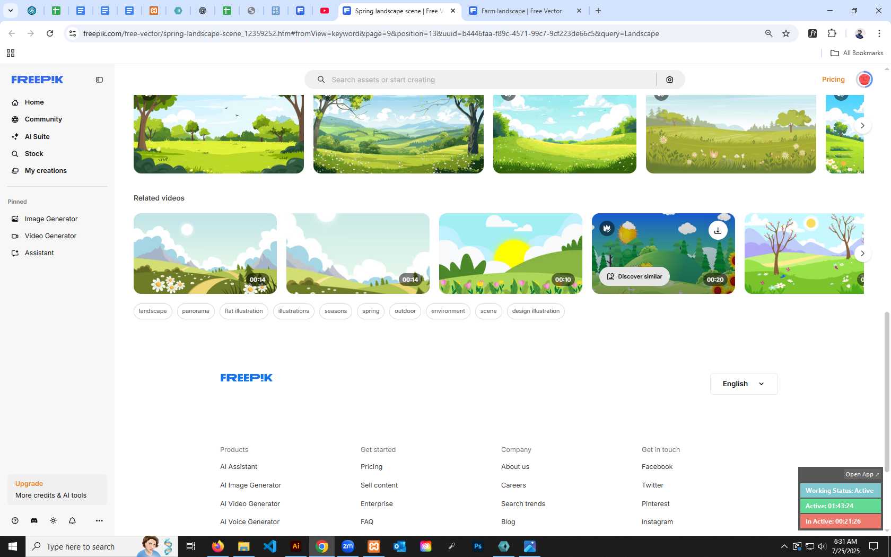Open English language dropdown
This screenshot has width=891, height=557.
point(744,384)
